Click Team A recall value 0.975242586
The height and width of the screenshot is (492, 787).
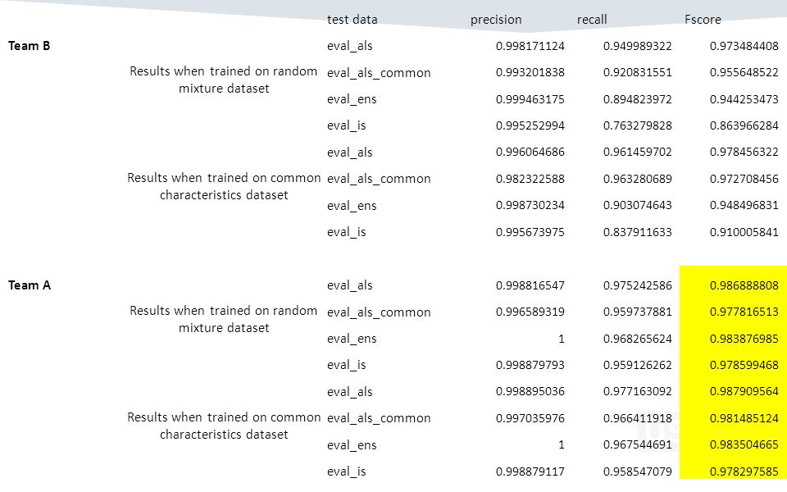[638, 285]
